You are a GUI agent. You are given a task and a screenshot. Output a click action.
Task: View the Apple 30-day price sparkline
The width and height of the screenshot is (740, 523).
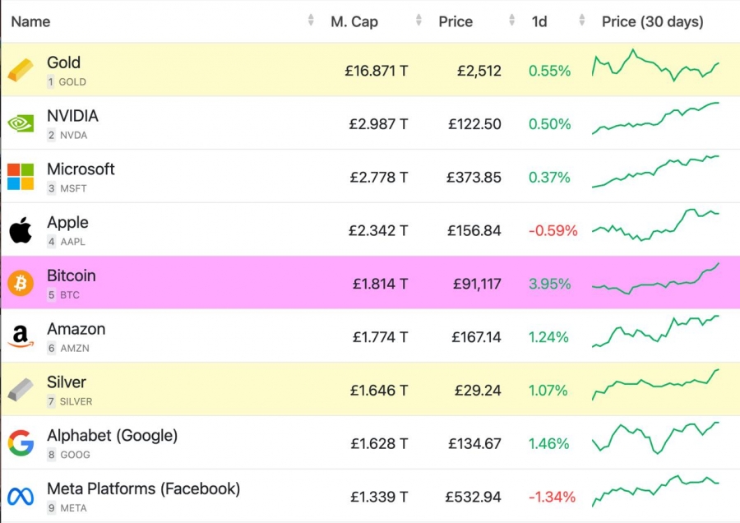tap(655, 224)
